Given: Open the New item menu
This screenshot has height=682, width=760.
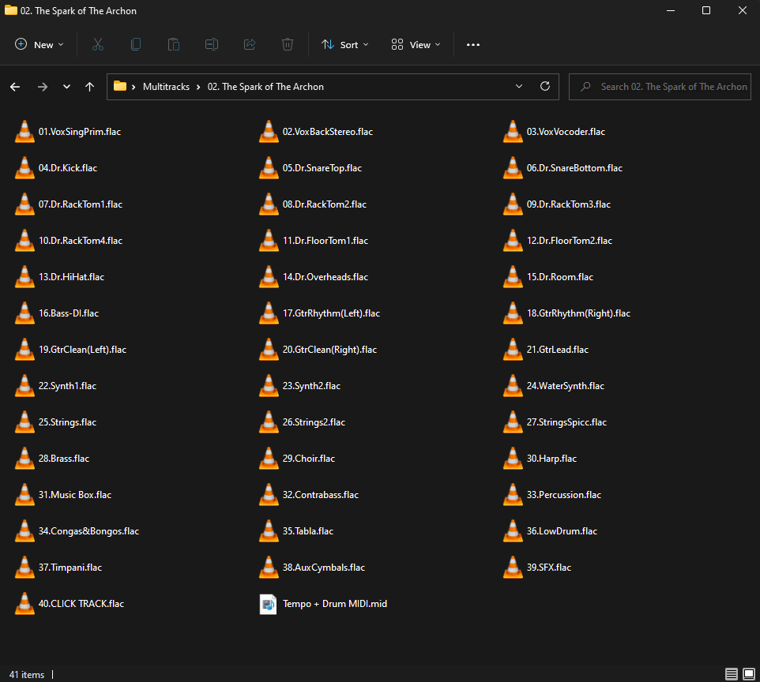Looking at the screenshot, I should [x=38, y=44].
